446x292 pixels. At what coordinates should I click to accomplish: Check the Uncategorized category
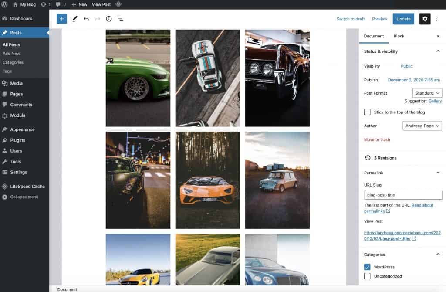coord(367,276)
